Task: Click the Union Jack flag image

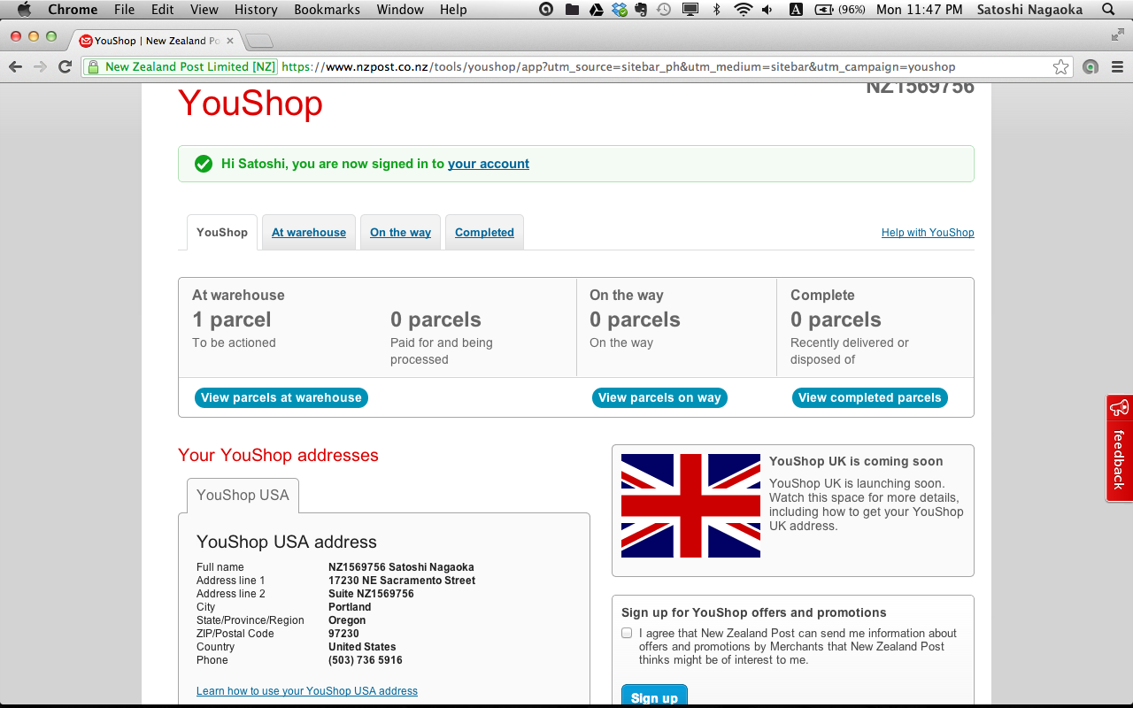Action: pos(690,505)
